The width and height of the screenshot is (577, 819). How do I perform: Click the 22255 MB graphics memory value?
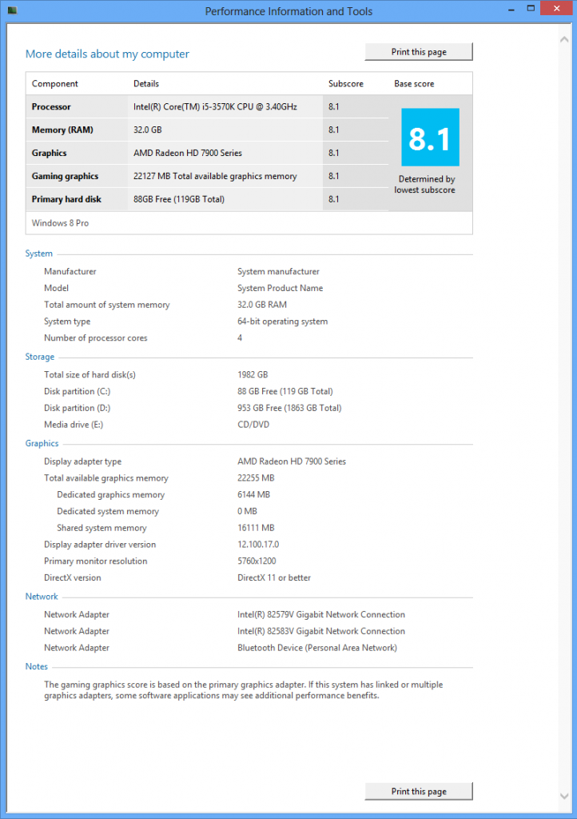coord(256,478)
